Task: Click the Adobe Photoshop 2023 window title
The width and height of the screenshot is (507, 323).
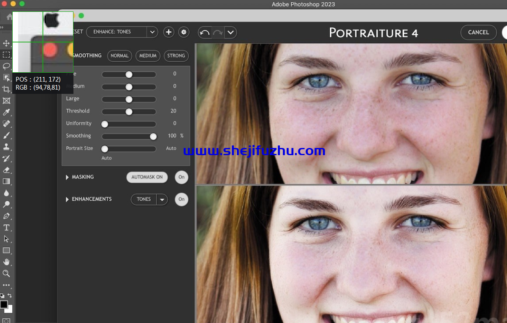Action: [x=304, y=4]
